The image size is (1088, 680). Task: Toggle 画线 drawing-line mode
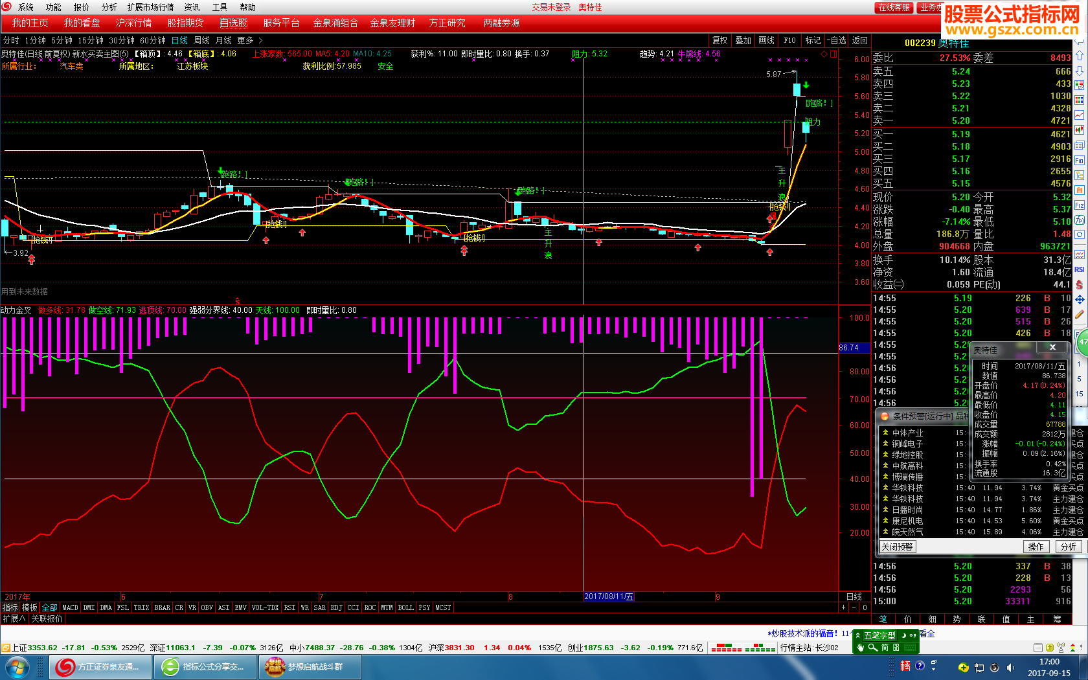[x=766, y=40]
